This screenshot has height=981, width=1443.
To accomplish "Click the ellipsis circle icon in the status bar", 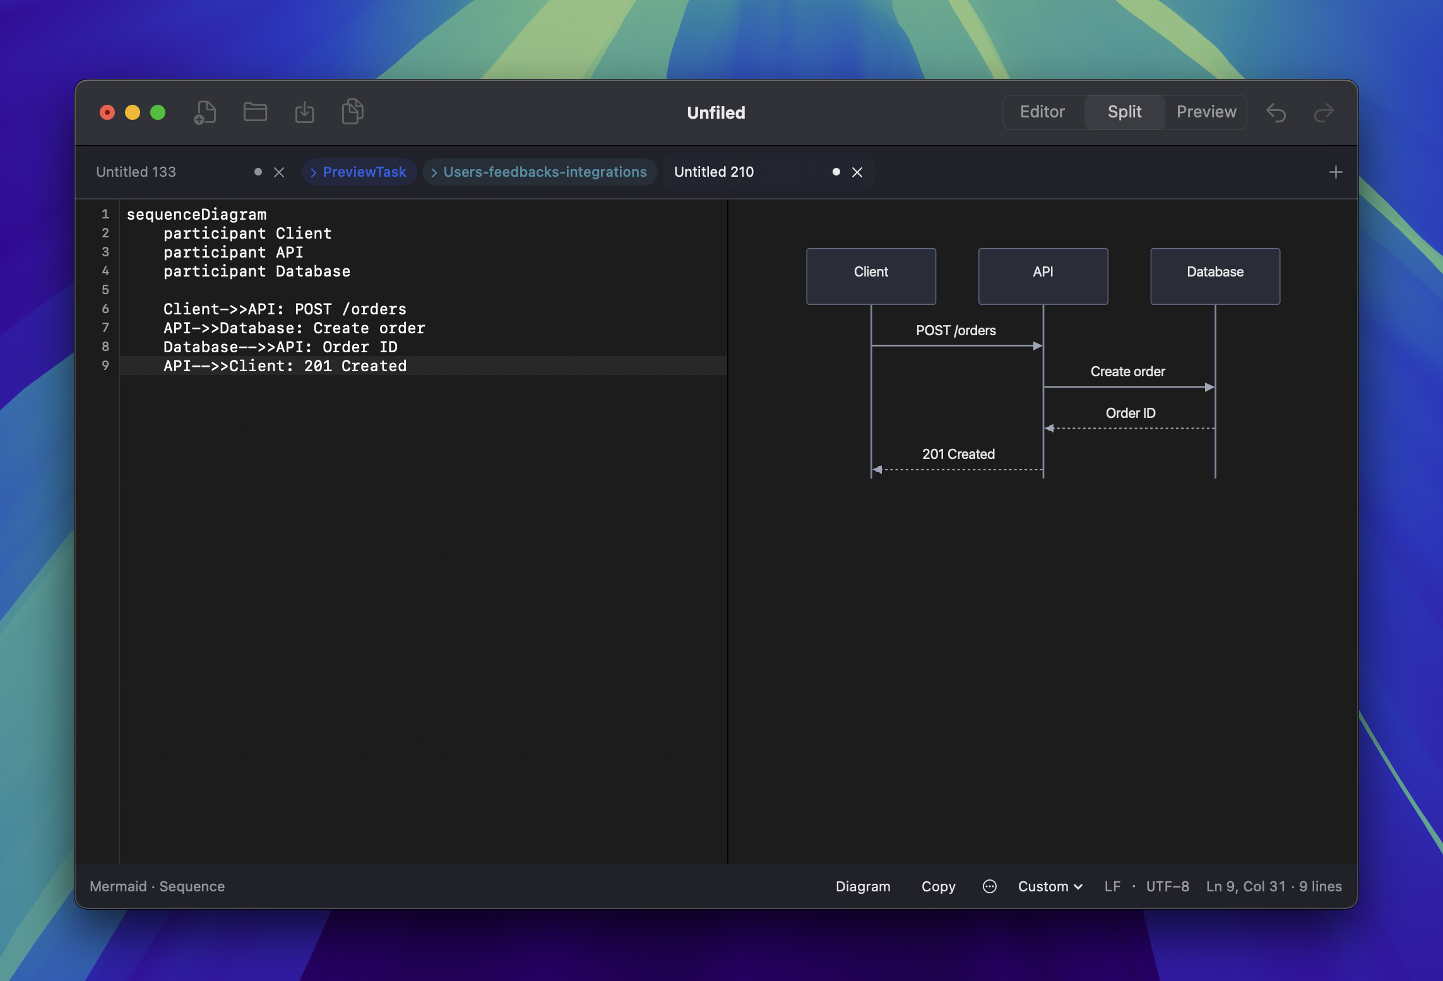I will tap(990, 886).
